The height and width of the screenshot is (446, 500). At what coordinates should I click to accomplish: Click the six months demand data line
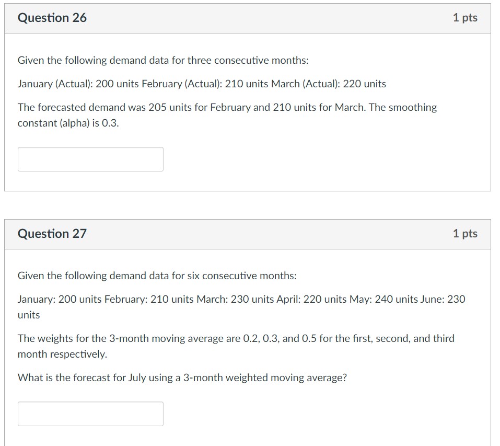tap(240, 299)
